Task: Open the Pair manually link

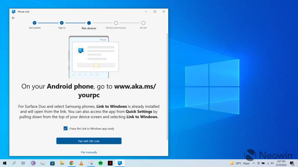Action: click(89, 152)
